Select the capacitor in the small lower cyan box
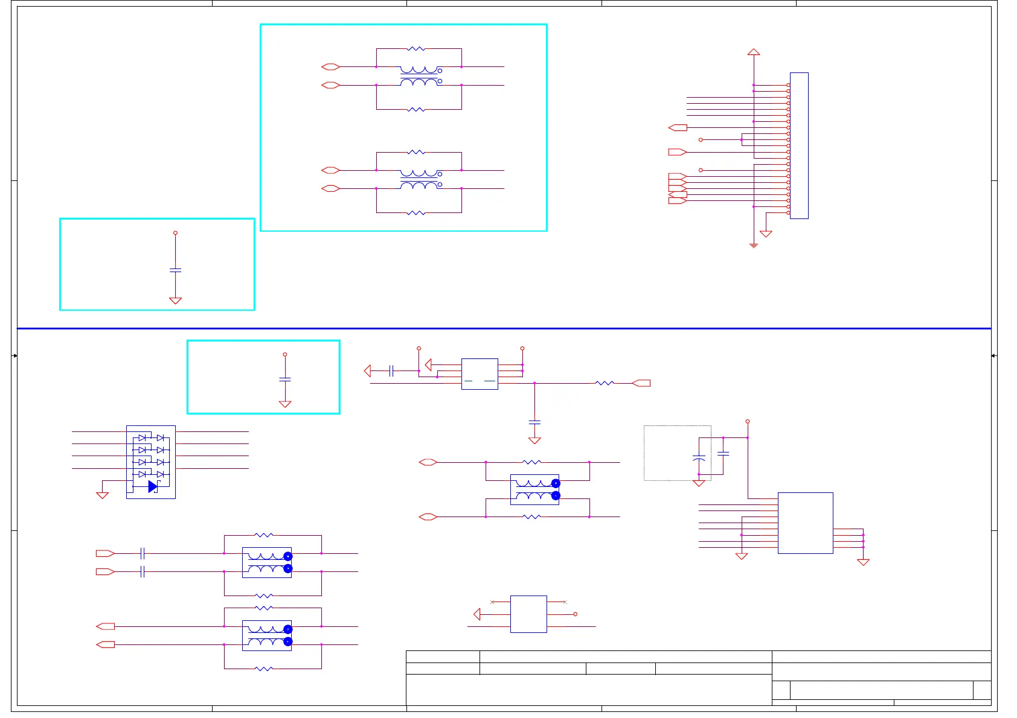Screen dimensions: 1017x718 tap(285, 380)
